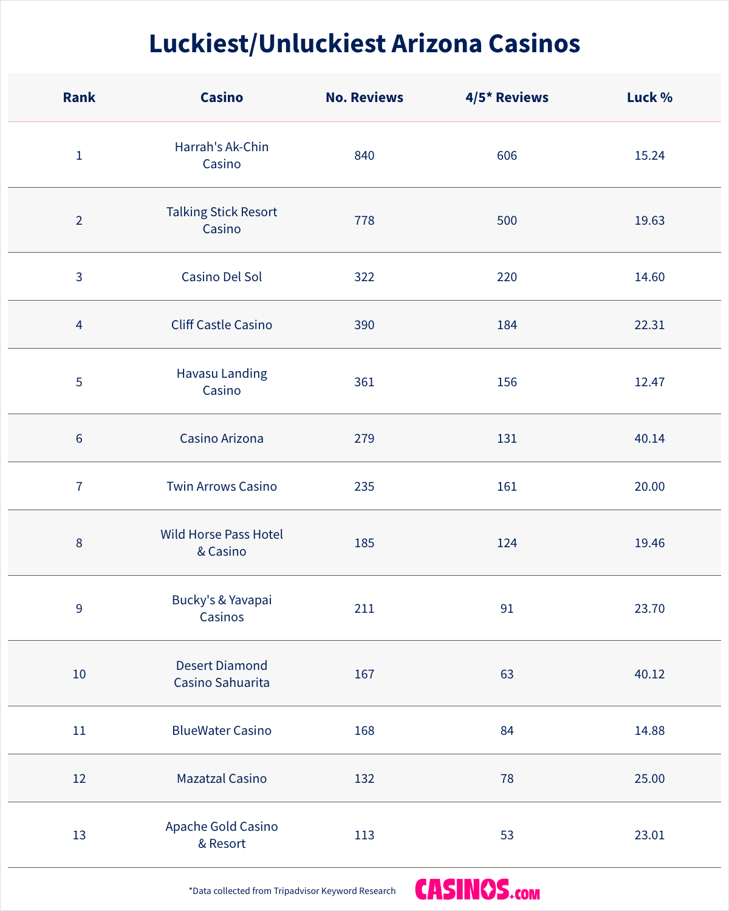This screenshot has width=729, height=911.
Task: Click the Rank column header
Action: [79, 97]
